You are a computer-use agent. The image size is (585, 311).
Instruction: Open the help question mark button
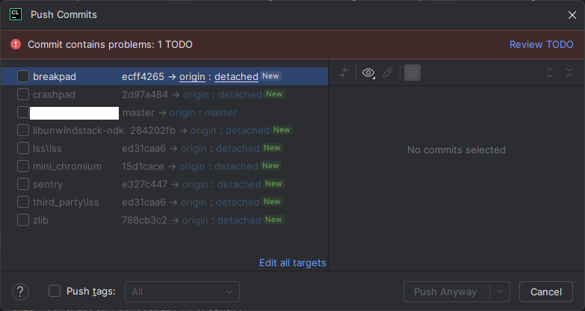coord(21,292)
